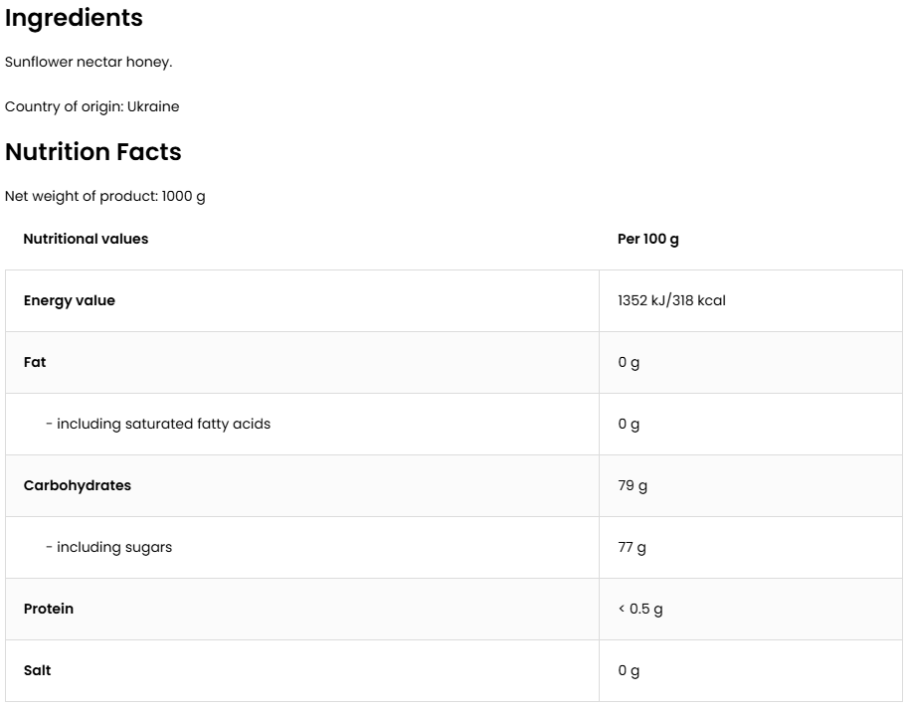Select the net weight 1000 g text
Screen dimensions: 910x710
pyautogui.click(x=105, y=196)
